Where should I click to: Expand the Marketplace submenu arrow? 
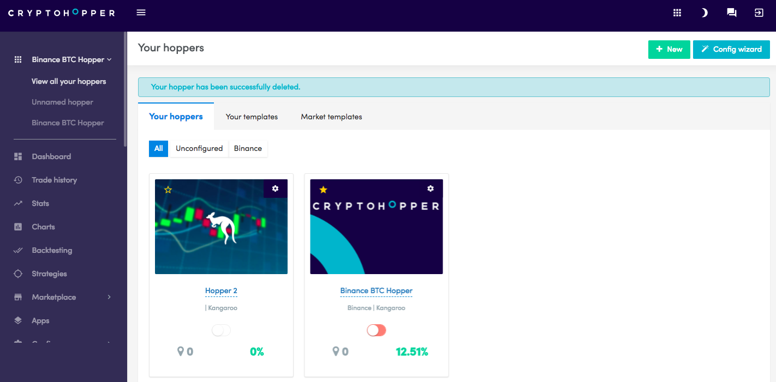click(x=109, y=297)
